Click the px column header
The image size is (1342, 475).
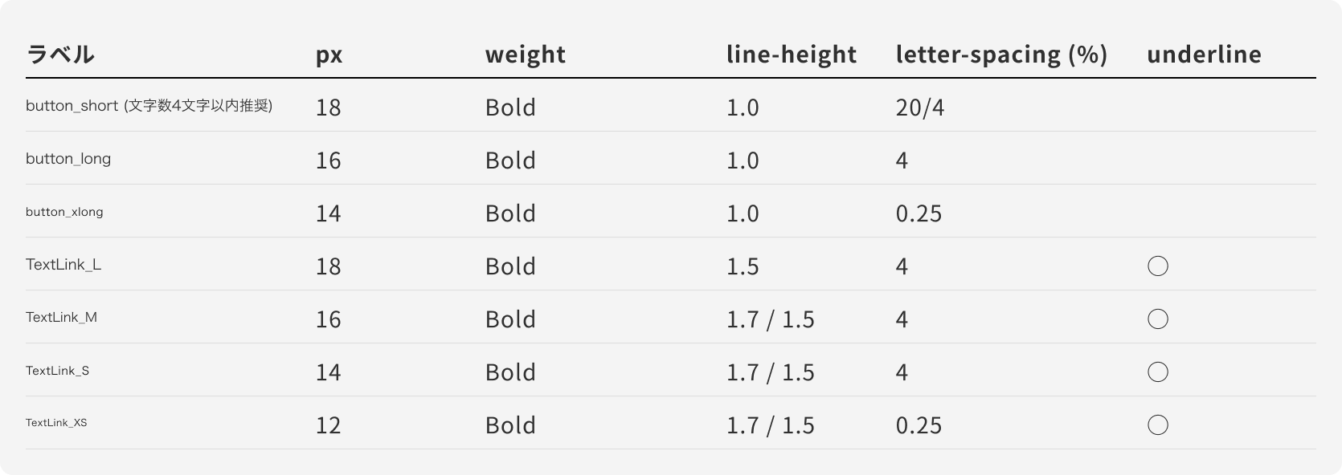329,55
